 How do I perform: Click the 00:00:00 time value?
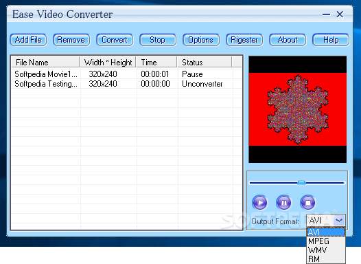tap(155, 84)
